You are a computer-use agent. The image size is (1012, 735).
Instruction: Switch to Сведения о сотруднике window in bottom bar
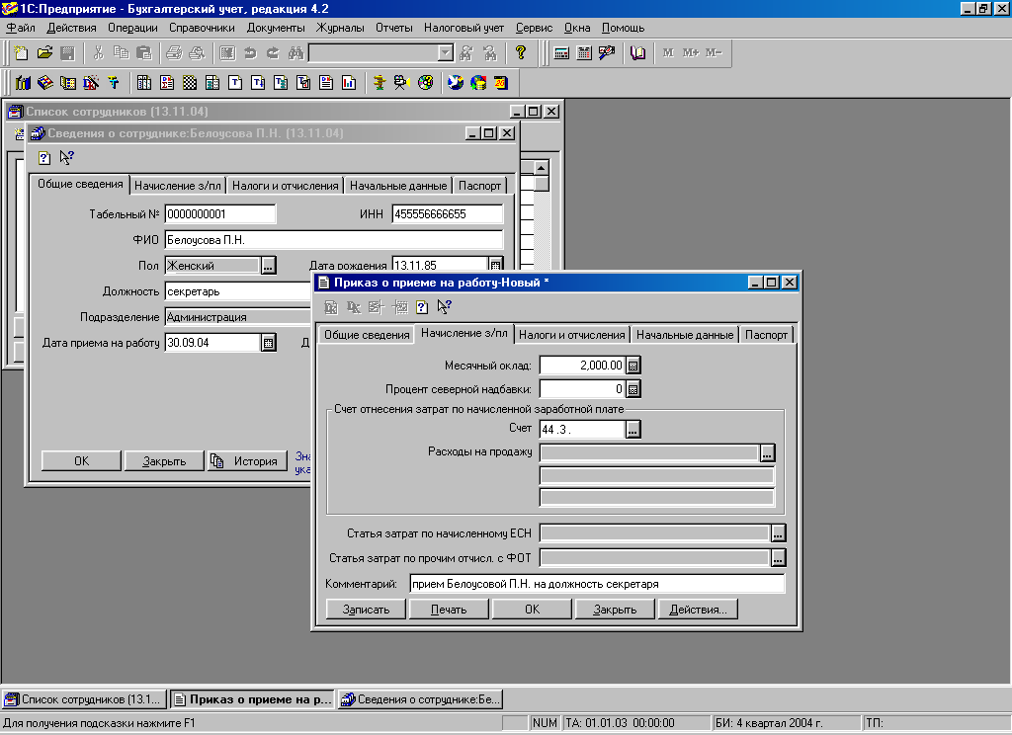[x=420, y=699]
